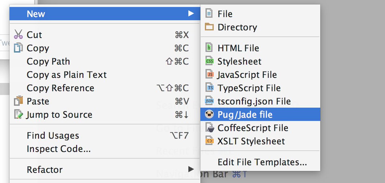This screenshot has width=385, height=183.
Task: Open Edit File Templates... option
Action: (x=260, y=162)
